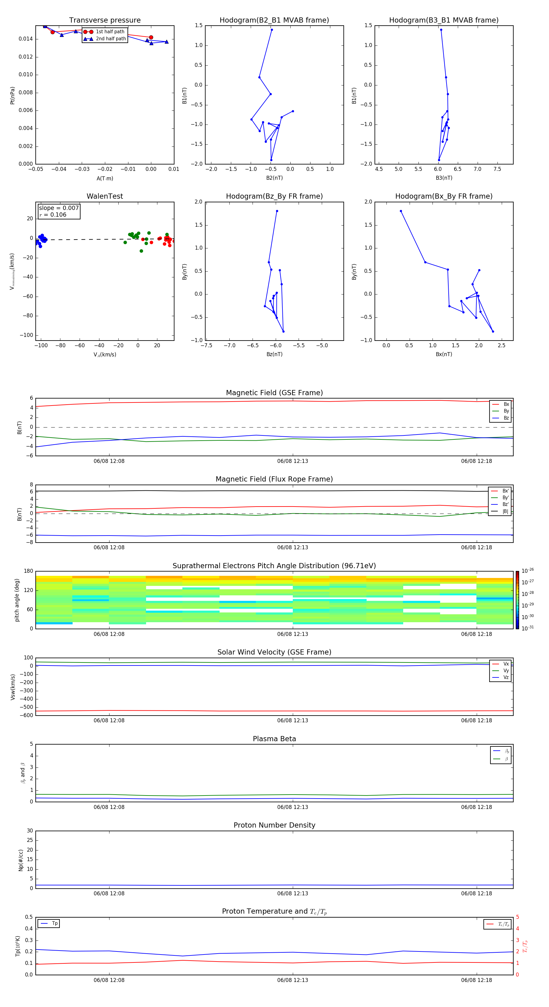
Task: Click the 'Hodogram(Bz_By FR frame)' title
Action: click(x=274, y=196)
